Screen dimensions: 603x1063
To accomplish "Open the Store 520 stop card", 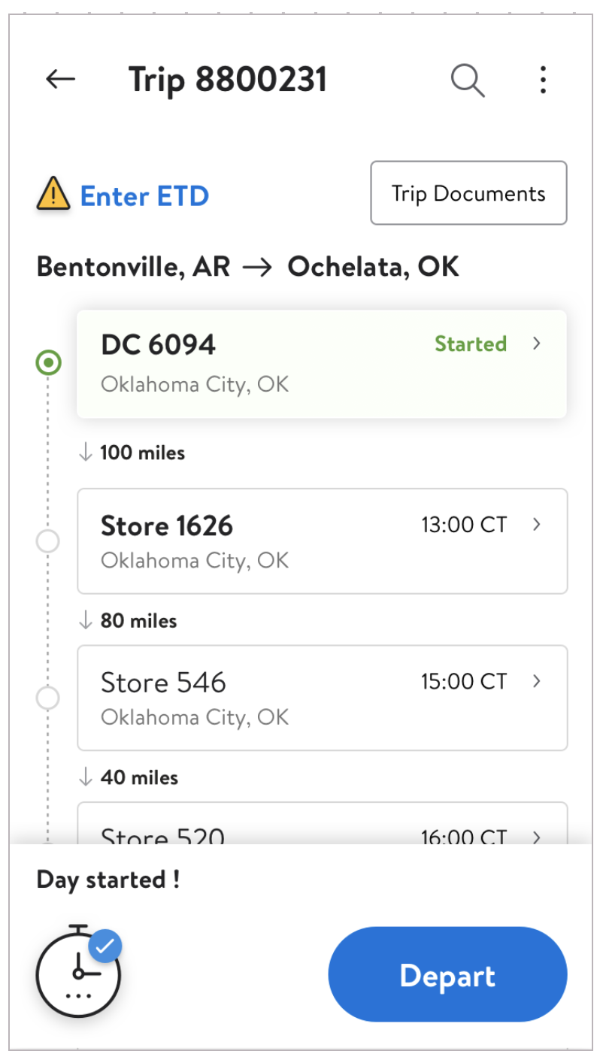I will tap(323, 823).
